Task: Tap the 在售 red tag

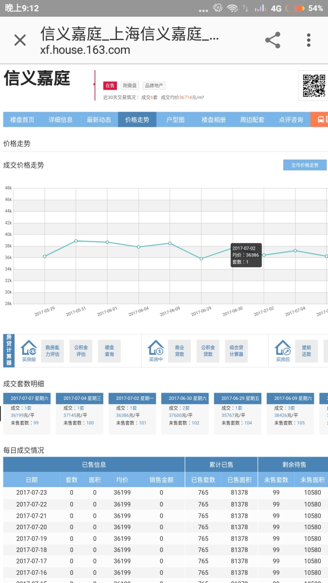Action: tap(110, 86)
